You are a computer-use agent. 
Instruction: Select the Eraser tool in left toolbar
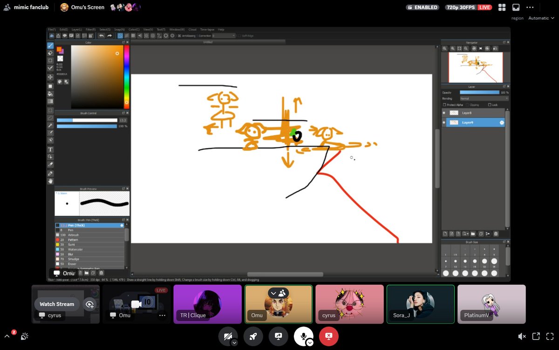(50, 53)
